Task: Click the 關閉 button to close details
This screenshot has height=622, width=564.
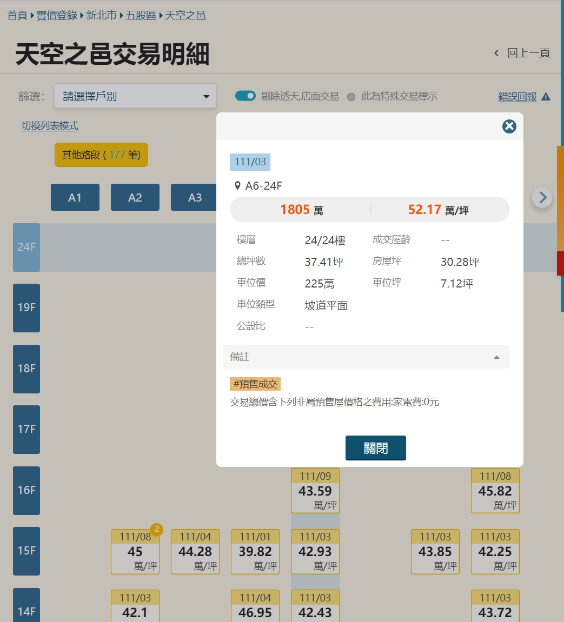Action: (375, 448)
